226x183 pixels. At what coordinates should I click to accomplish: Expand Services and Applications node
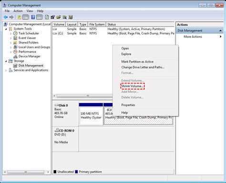pyautogui.click(x=6, y=71)
